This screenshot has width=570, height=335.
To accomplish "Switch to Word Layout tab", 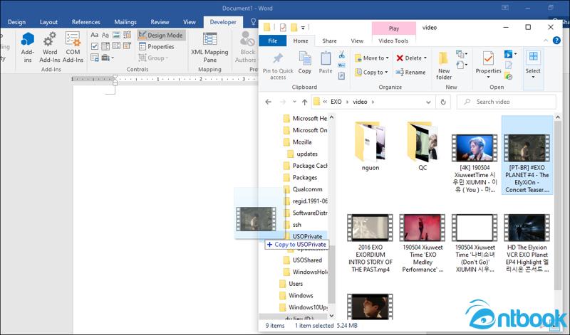I will tap(48, 22).
